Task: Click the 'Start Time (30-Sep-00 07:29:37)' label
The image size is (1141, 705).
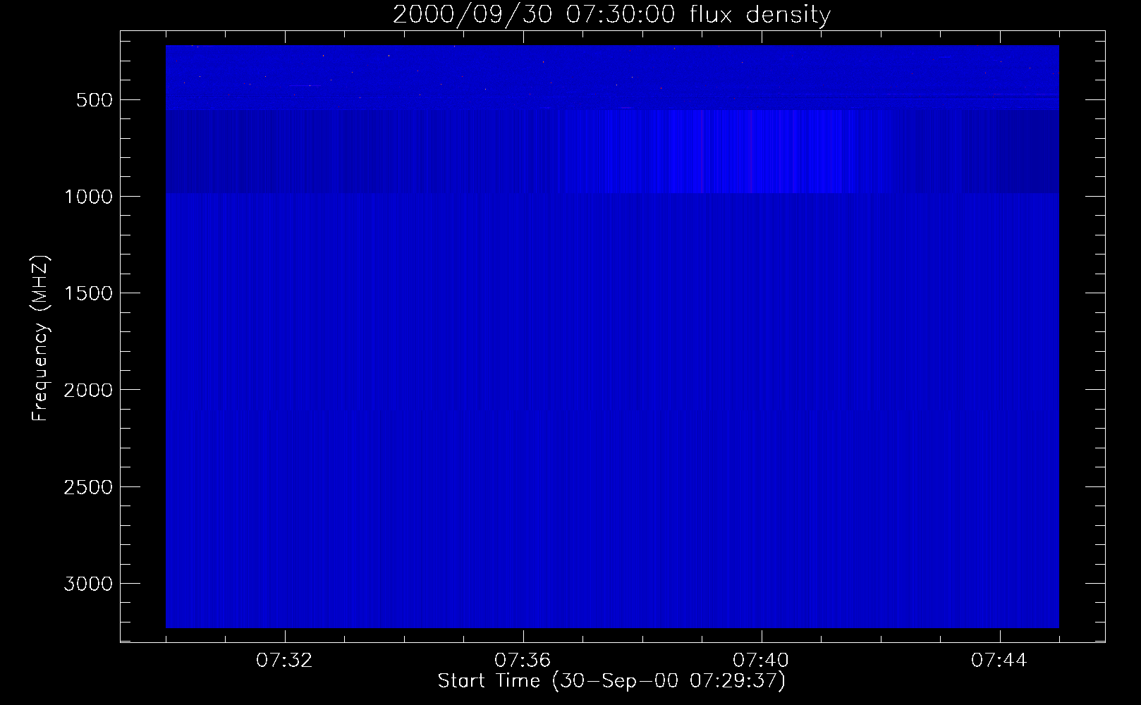Action: pyautogui.click(x=611, y=681)
